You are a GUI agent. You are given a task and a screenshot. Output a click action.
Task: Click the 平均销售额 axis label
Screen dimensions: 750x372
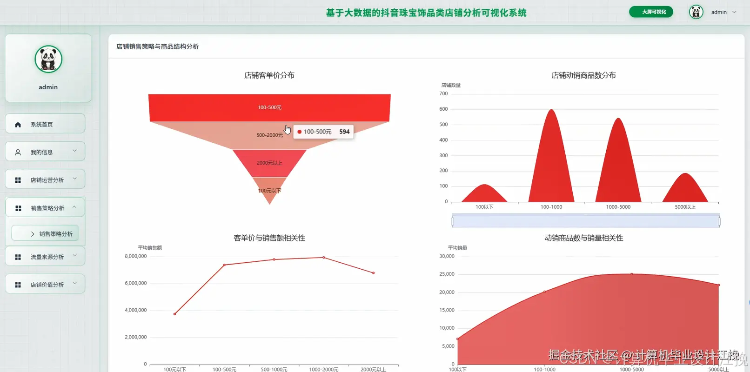click(x=150, y=248)
